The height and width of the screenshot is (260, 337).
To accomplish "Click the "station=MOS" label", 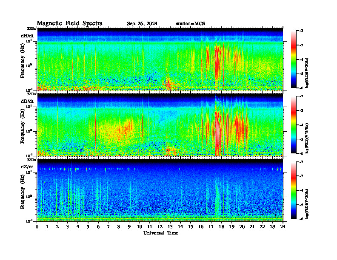I will 191,24.
